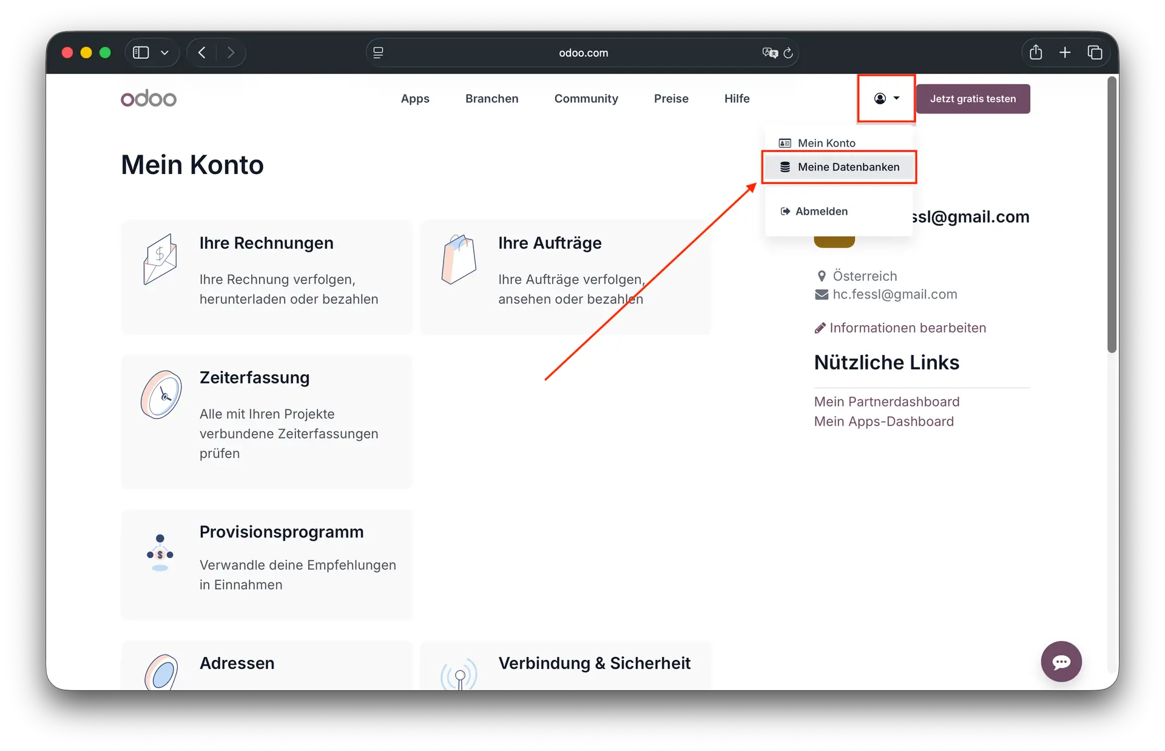Toggle the Safari sidebar
Screen dimensions: 1165x751
click(x=141, y=53)
